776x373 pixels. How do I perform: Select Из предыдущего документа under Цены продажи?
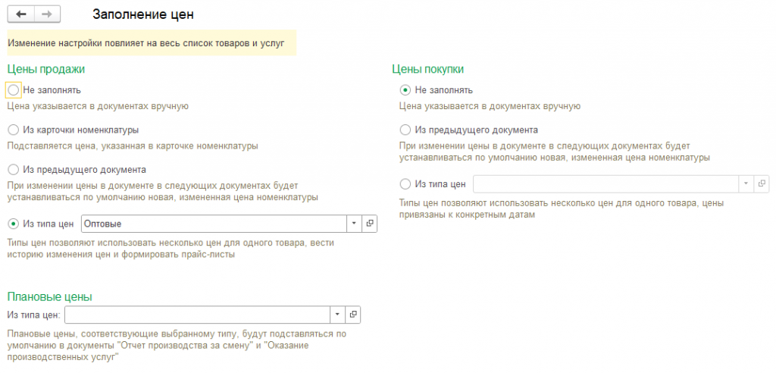[14, 169]
